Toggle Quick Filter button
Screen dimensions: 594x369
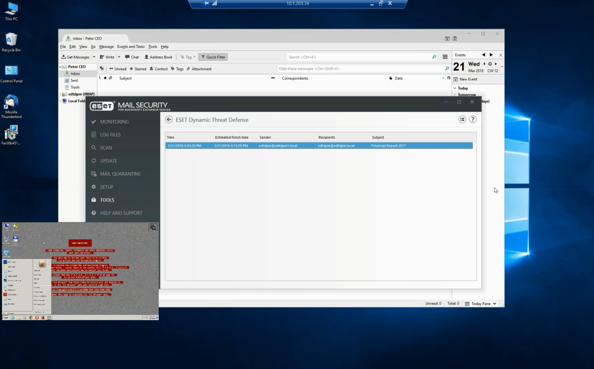(x=213, y=57)
